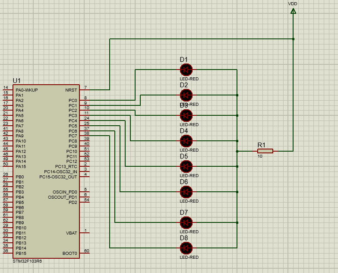Click the OSCIN_PD0 pin name
Image resolution: width=338 pixels, height=273 pixels.
pyautogui.click(x=65, y=192)
